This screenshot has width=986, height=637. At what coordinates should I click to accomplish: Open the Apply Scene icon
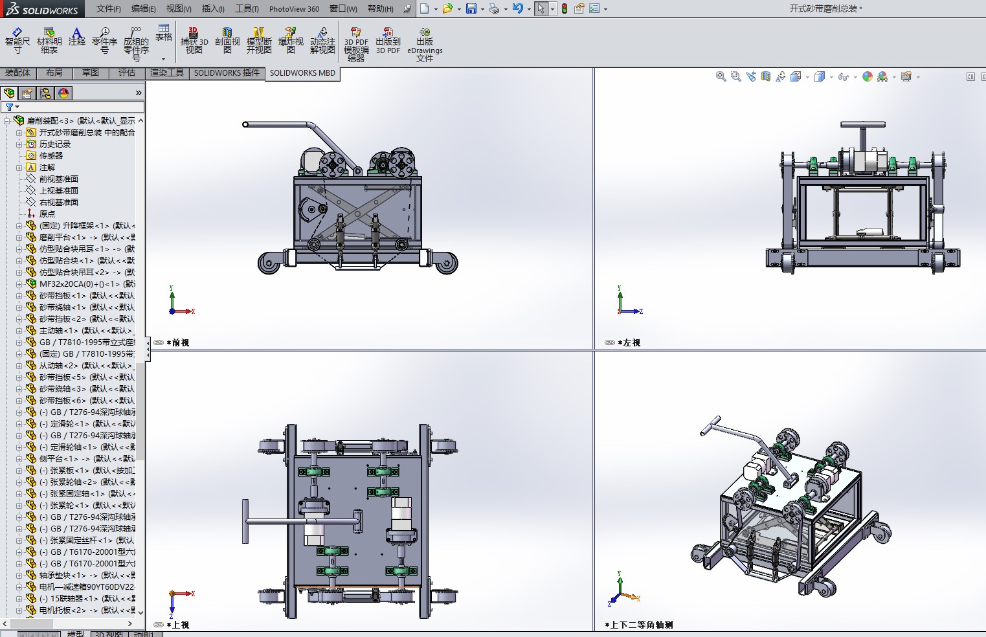pos(882,76)
